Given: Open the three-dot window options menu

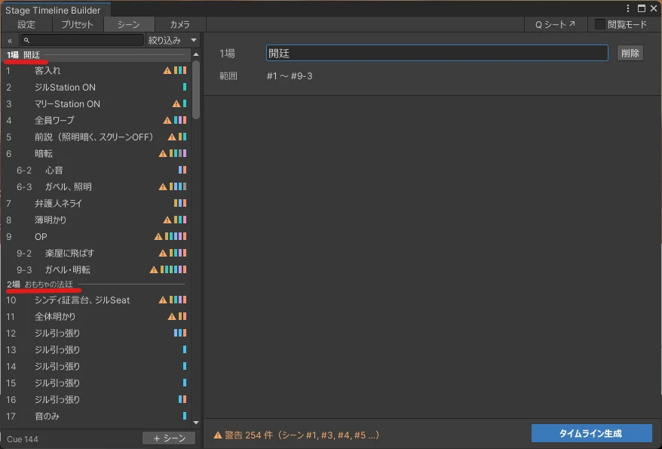Looking at the screenshot, I should click(628, 8).
